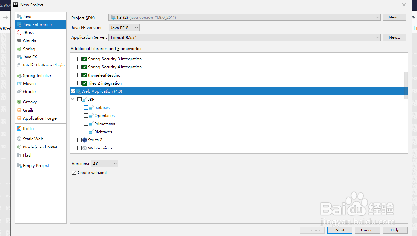The height and width of the screenshot is (236, 417).
Task: Click the red JBoss icon
Action: point(19,33)
